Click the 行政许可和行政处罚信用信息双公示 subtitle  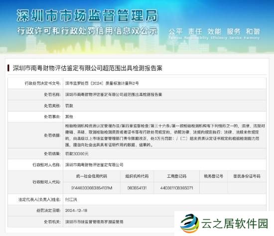coord(87,31)
